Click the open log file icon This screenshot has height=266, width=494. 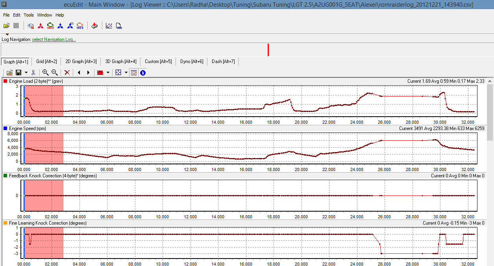[x=9, y=73]
